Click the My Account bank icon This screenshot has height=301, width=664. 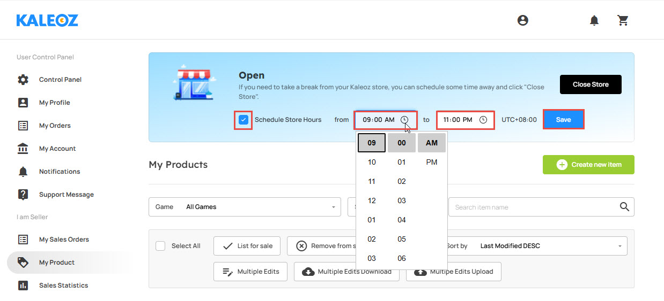(x=23, y=149)
